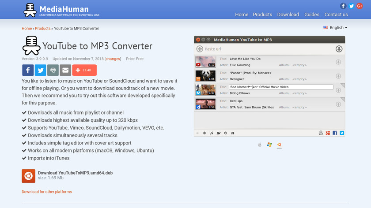Open Products in navigation menu
Screen dimensions: 371x208
pos(262,15)
